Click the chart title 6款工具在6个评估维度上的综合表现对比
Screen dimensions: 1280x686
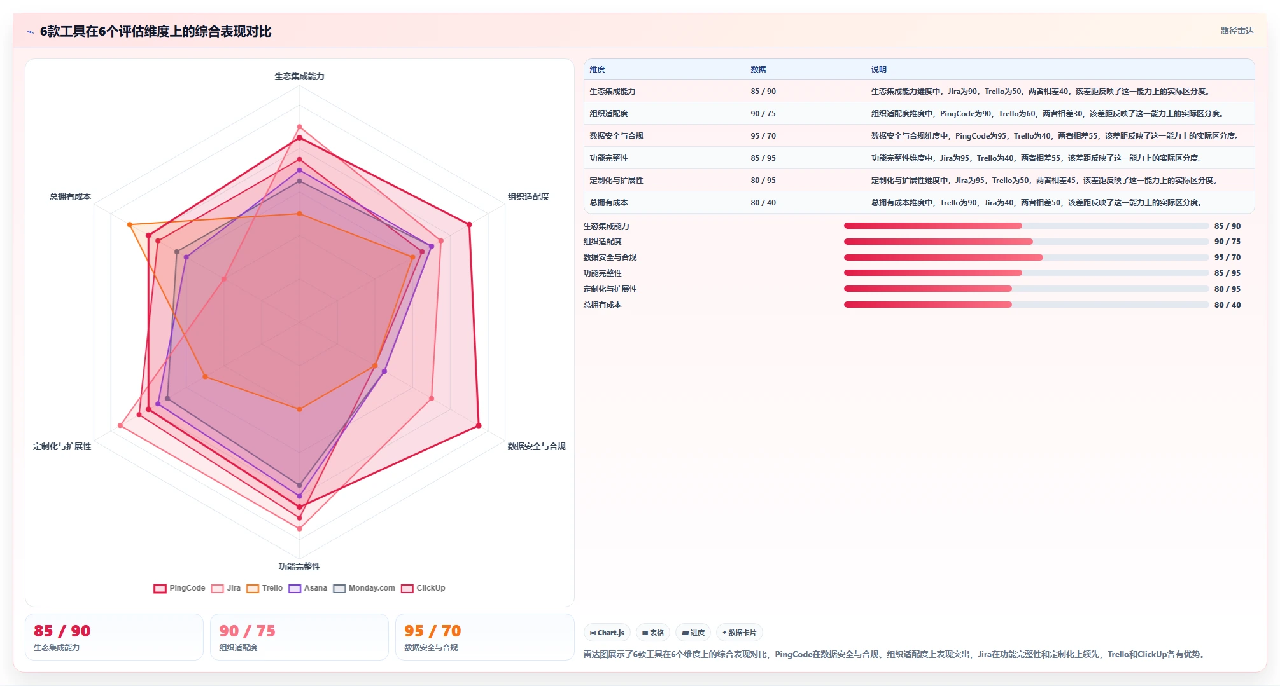pyautogui.click(x=155, y=32)
